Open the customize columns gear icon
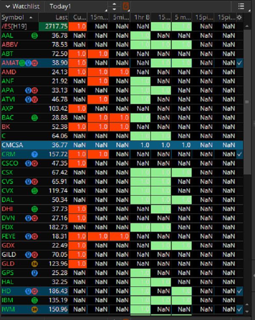255x320 pixels. pyautogui.click(x=239, y=17)
